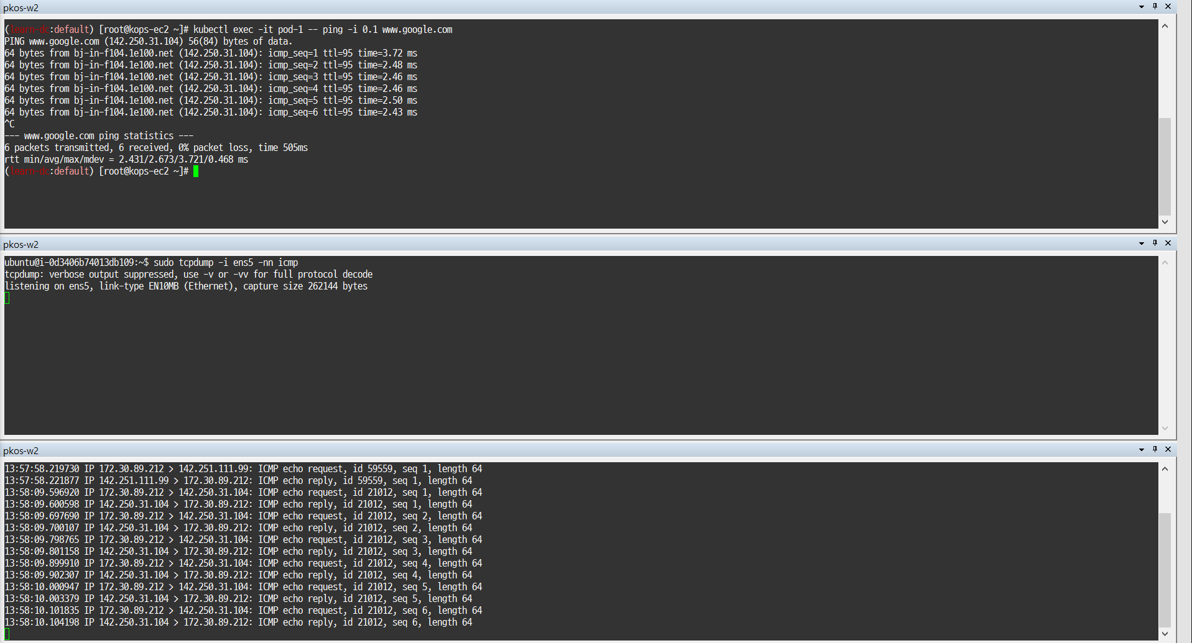
Task: Toggle the pin icon on the middle pkos-w2 pane
Action: (x=1155, y=244)
